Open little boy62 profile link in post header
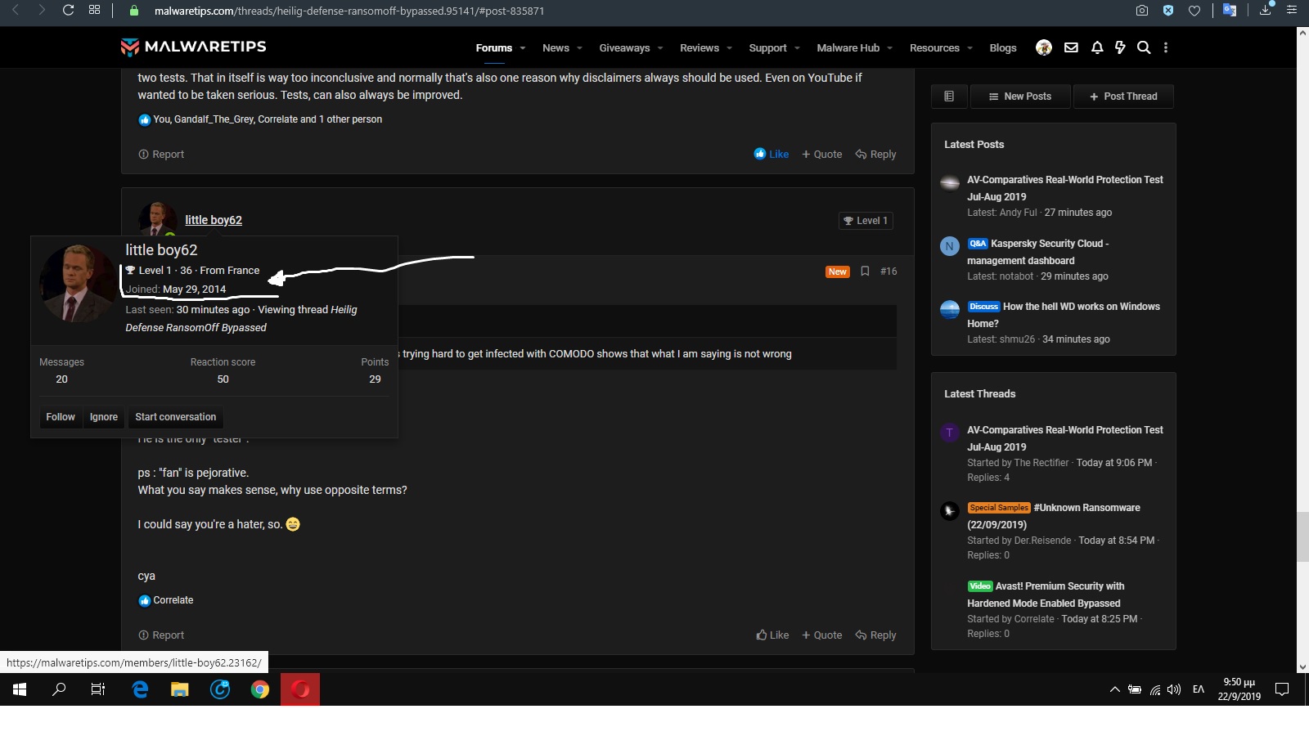Image resolution: width=1309 pixels, height=736 pixels. pyautogui.click(x=214, y=220)
